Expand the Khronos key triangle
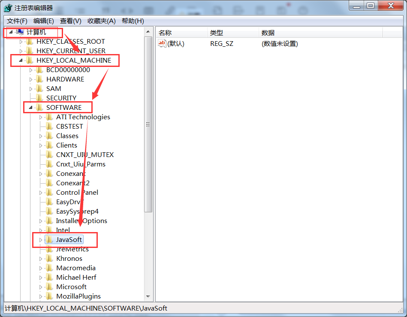This screenshot has height=317, width=407. (41, 259)
